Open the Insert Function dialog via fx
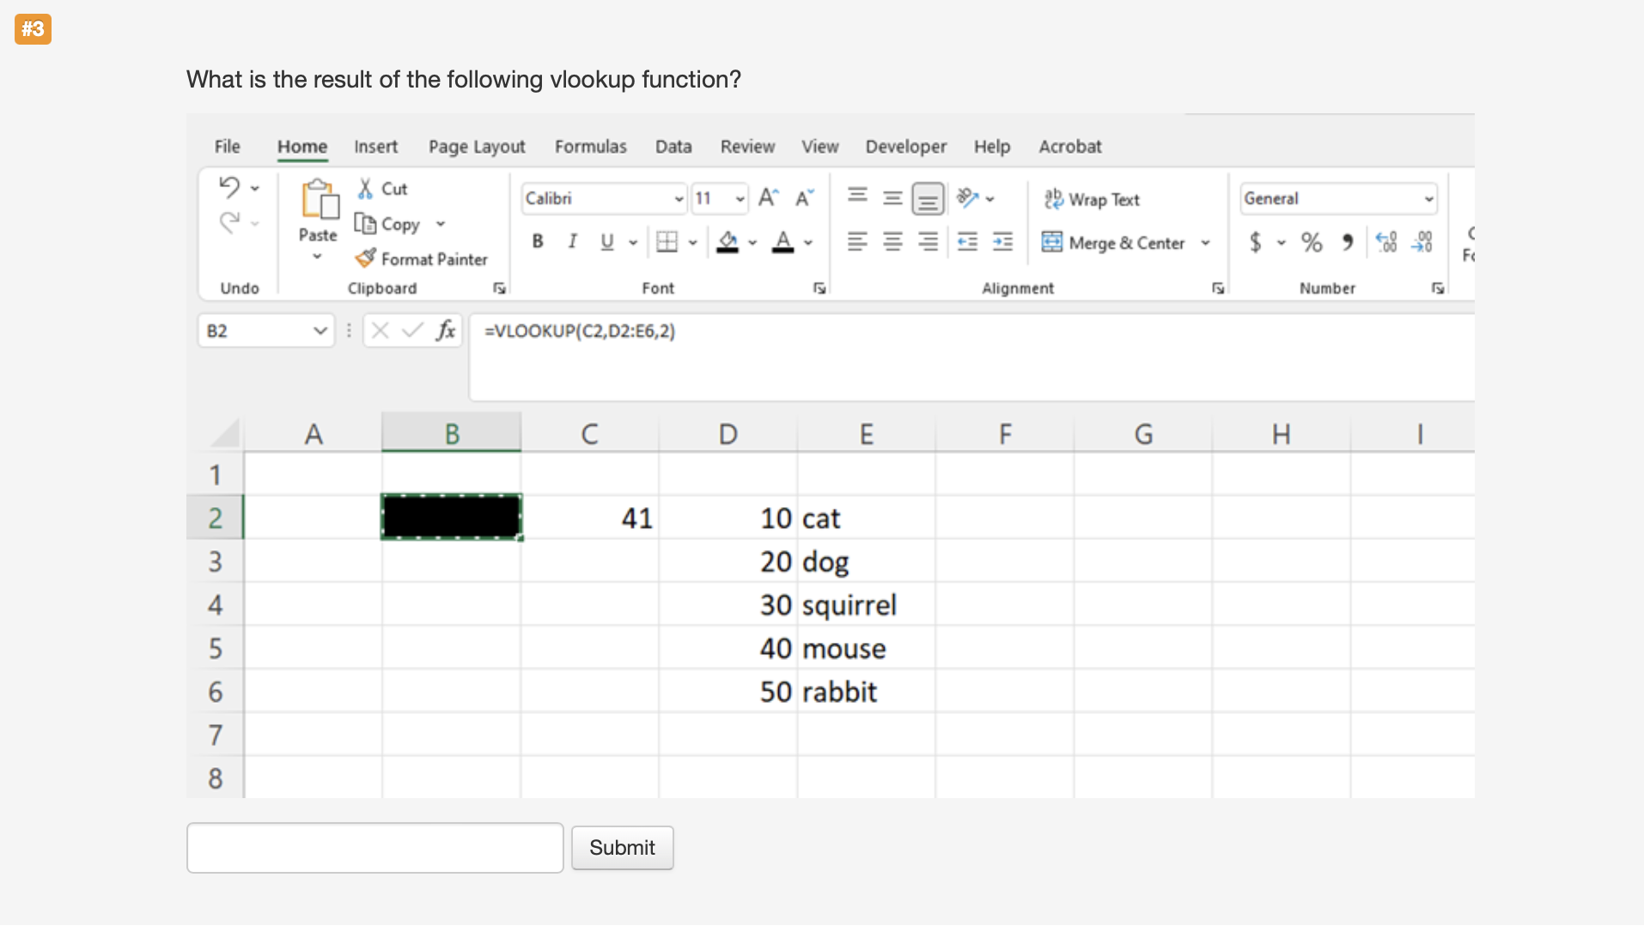 pyautogui.click(x=446, y=330)
